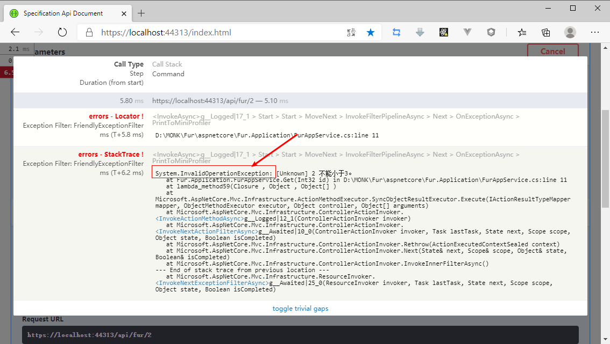Viewport: 610px width, 344px height.
Task: Reload the page with the refresh icon
Action: [62, 32]
